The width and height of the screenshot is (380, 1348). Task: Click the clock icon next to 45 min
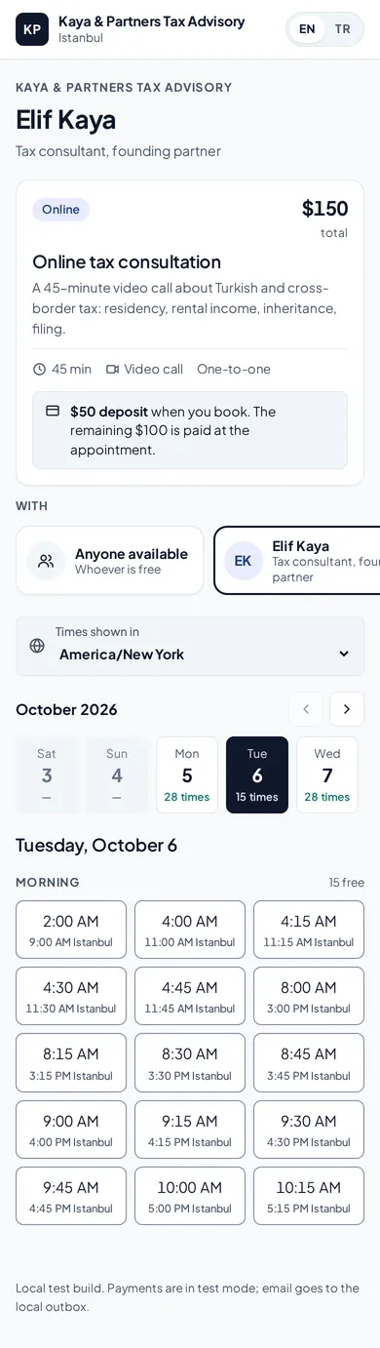(x=39, y=369)
